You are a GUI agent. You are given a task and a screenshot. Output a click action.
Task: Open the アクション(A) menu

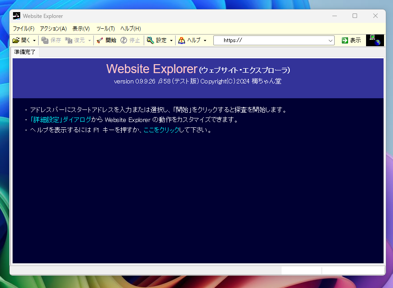53,28
